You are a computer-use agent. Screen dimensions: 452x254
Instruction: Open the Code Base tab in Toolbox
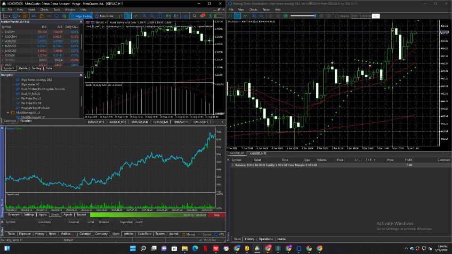[144, 234]
